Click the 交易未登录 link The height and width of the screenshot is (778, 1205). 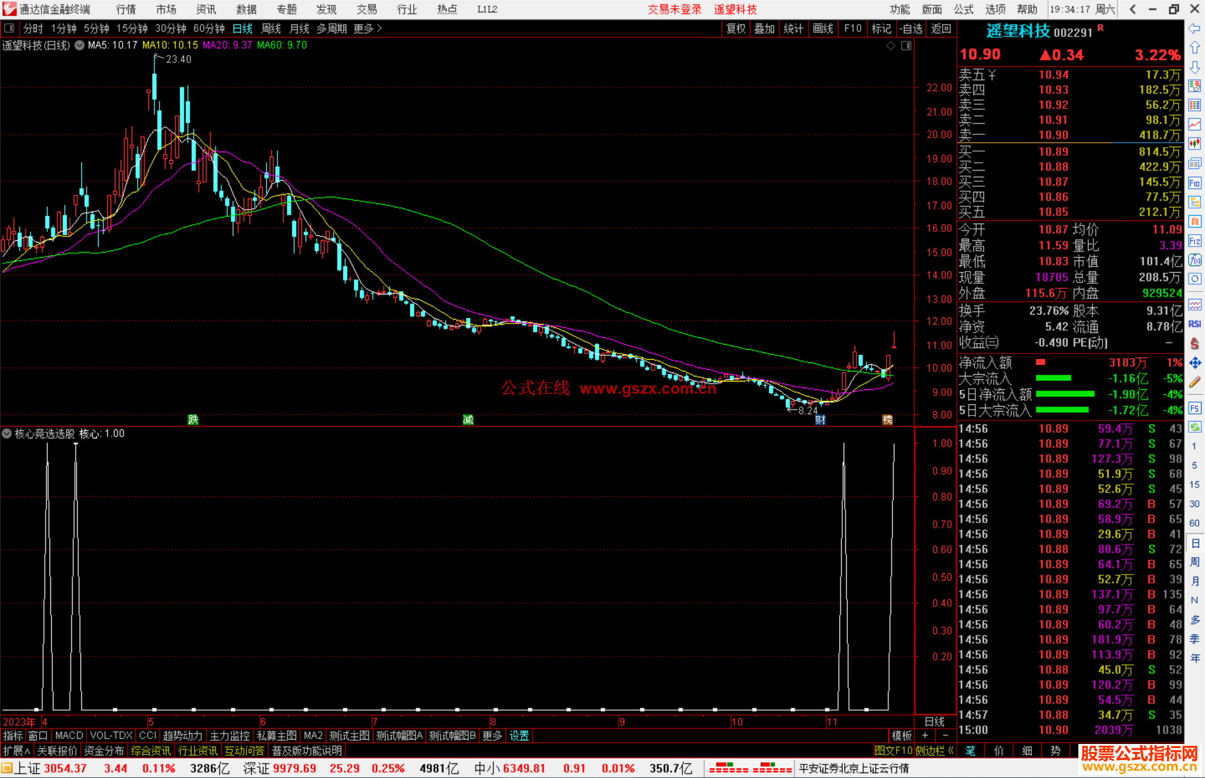674,9
